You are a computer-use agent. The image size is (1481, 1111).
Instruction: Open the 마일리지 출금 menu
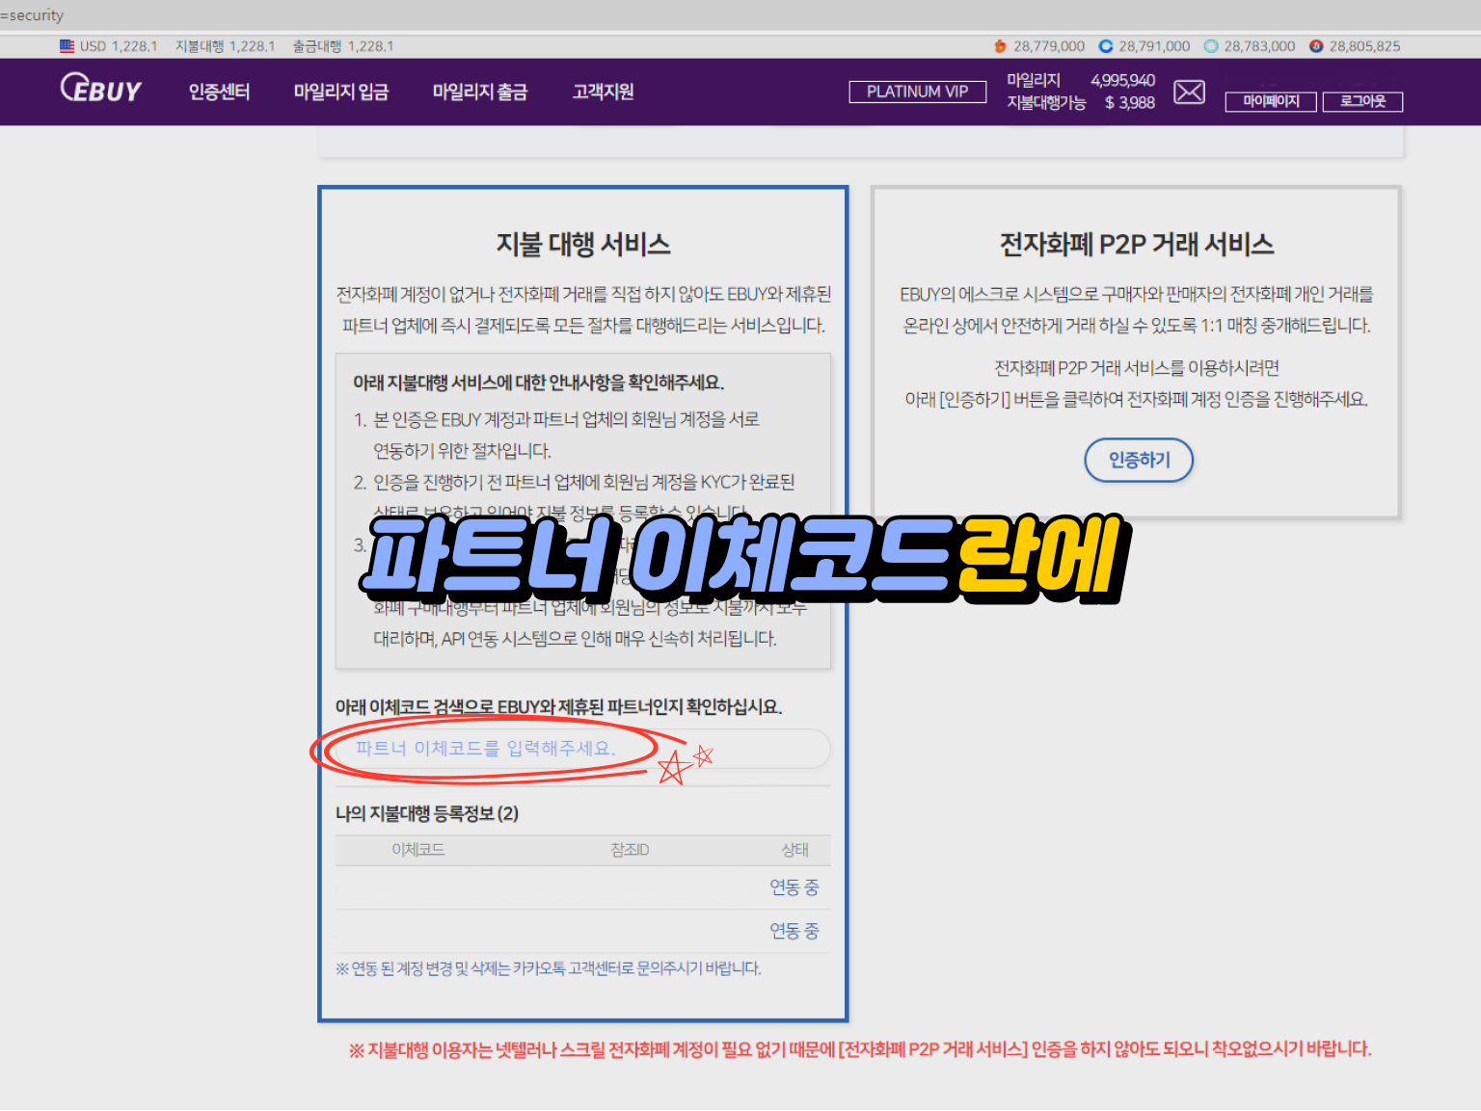point(479,92)
